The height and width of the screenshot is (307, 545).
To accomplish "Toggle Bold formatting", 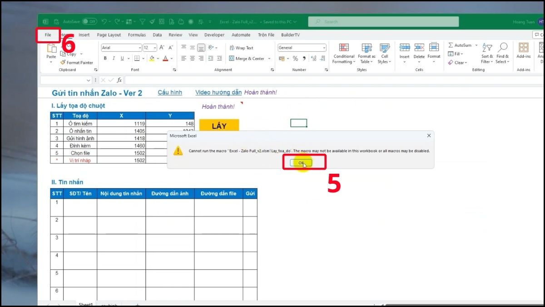I will coord(105,58).
